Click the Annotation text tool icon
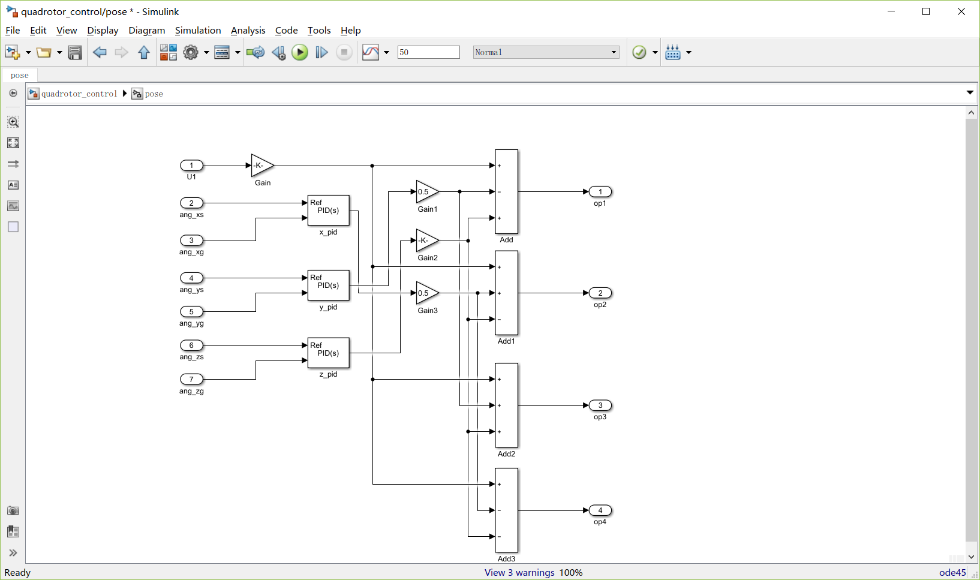This screenshot has height=580, width=980. 13,185
